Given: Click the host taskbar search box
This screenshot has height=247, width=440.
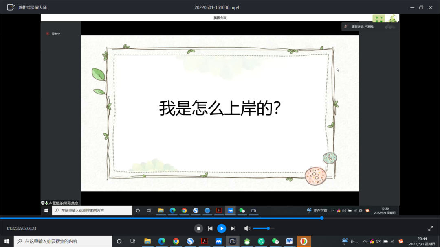Looking at the screenshot, I should pyautogui.click(x=63, y=241).
